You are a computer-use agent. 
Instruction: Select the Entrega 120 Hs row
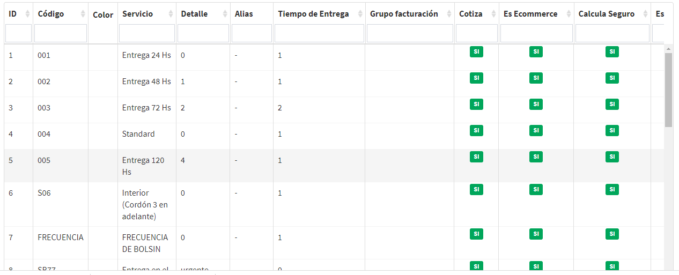coord(143,166)
